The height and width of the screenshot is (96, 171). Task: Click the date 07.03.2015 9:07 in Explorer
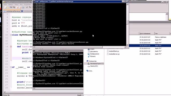pyautogui.click(x=145, y=37)
